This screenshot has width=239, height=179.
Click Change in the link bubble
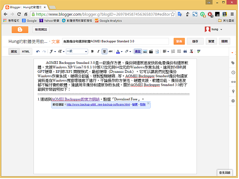135,104
